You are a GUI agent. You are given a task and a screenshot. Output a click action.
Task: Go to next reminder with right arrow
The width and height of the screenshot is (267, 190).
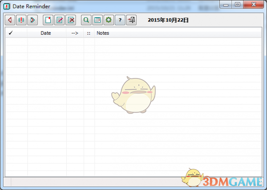32,20
